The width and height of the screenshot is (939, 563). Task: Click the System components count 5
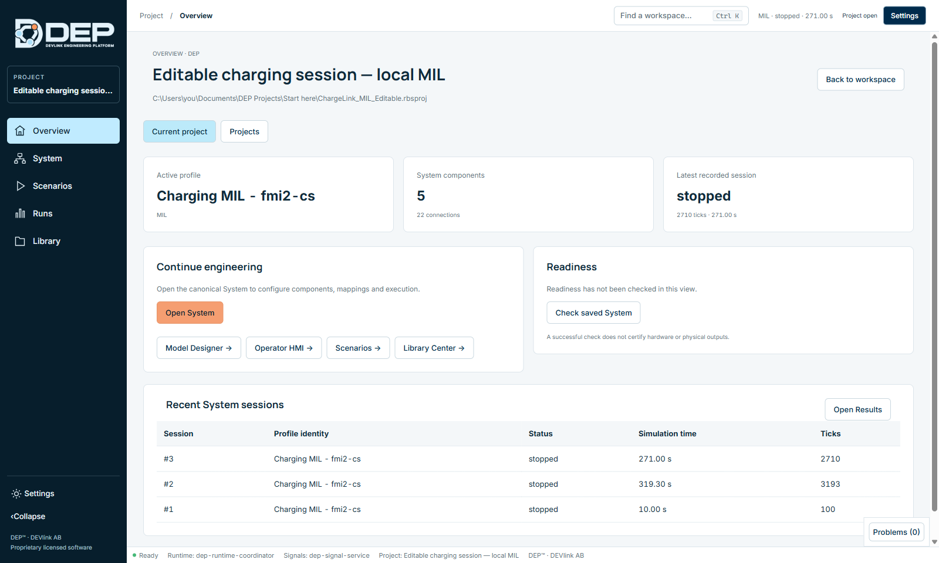(421, 196)
